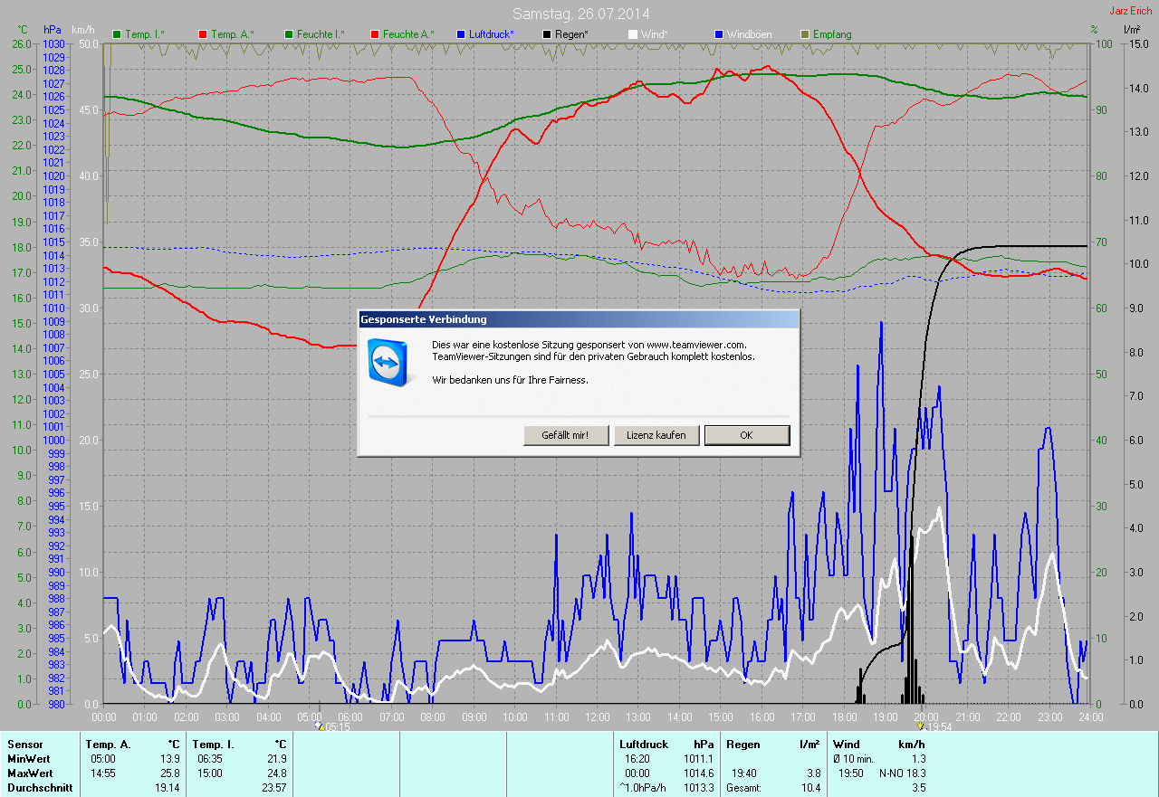
Task: Click the Temp. A. MaxWert value 25.8
Action: pos(169,773)
